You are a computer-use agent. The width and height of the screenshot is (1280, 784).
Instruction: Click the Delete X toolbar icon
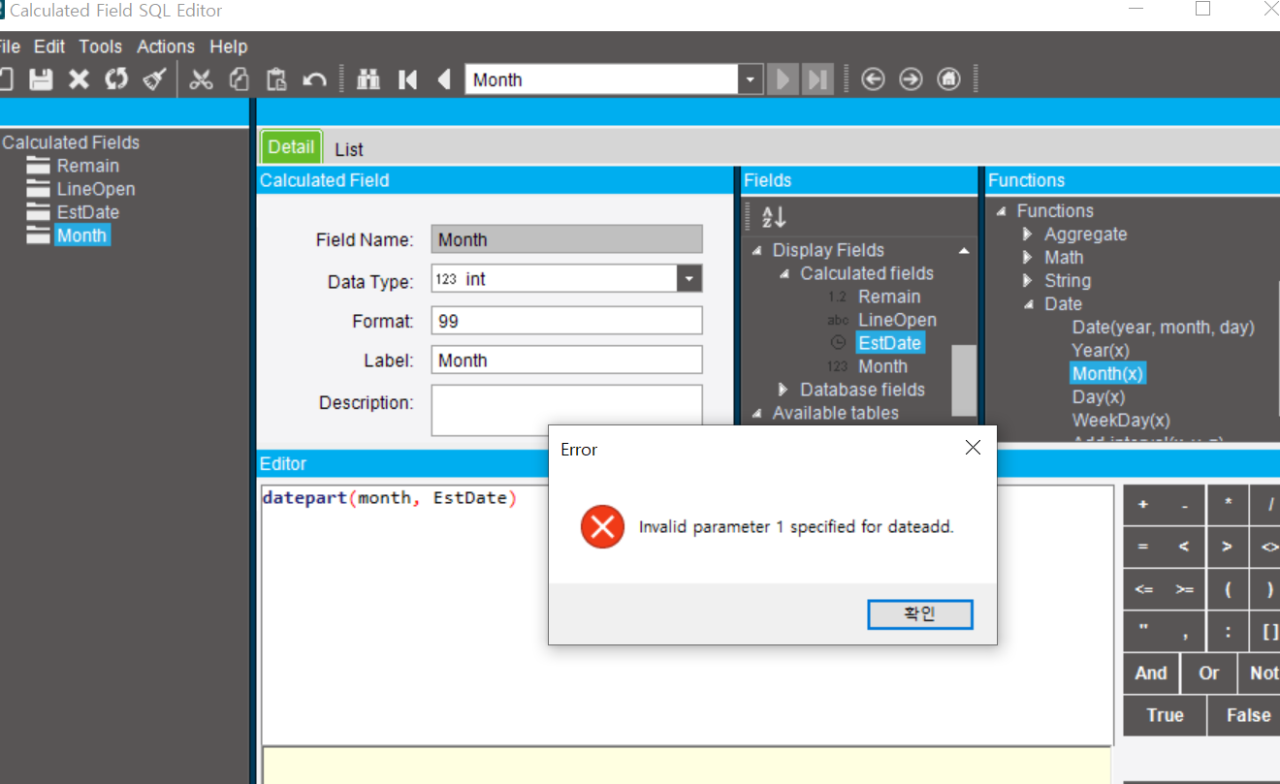pyautogui.click(x=80, y=79)
